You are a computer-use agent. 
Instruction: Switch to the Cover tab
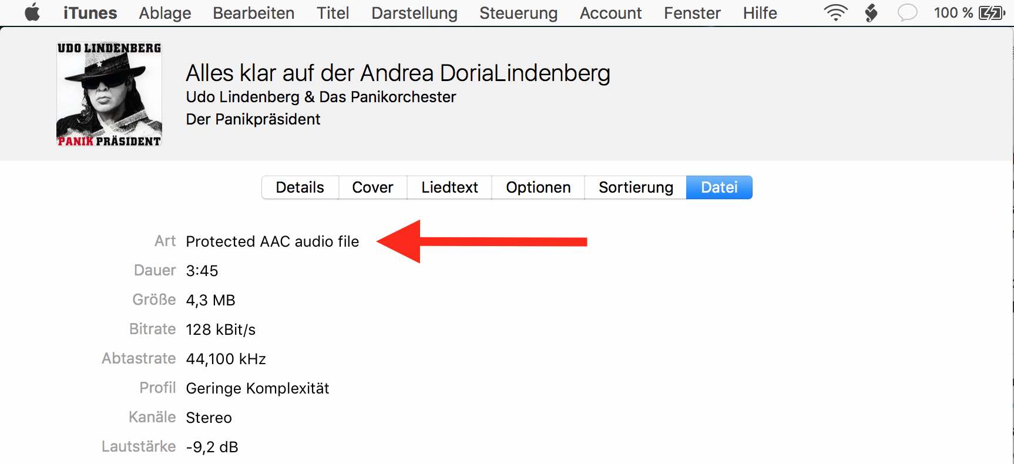pos(372,187)
